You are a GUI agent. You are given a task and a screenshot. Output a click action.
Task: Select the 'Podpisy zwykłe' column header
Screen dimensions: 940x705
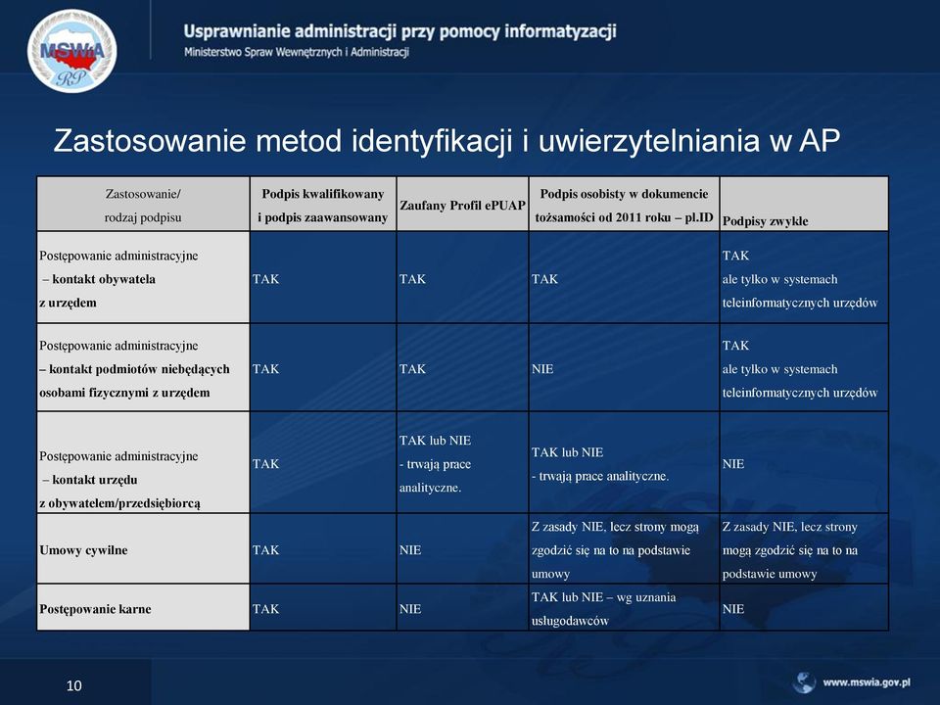tap(804, 205)
